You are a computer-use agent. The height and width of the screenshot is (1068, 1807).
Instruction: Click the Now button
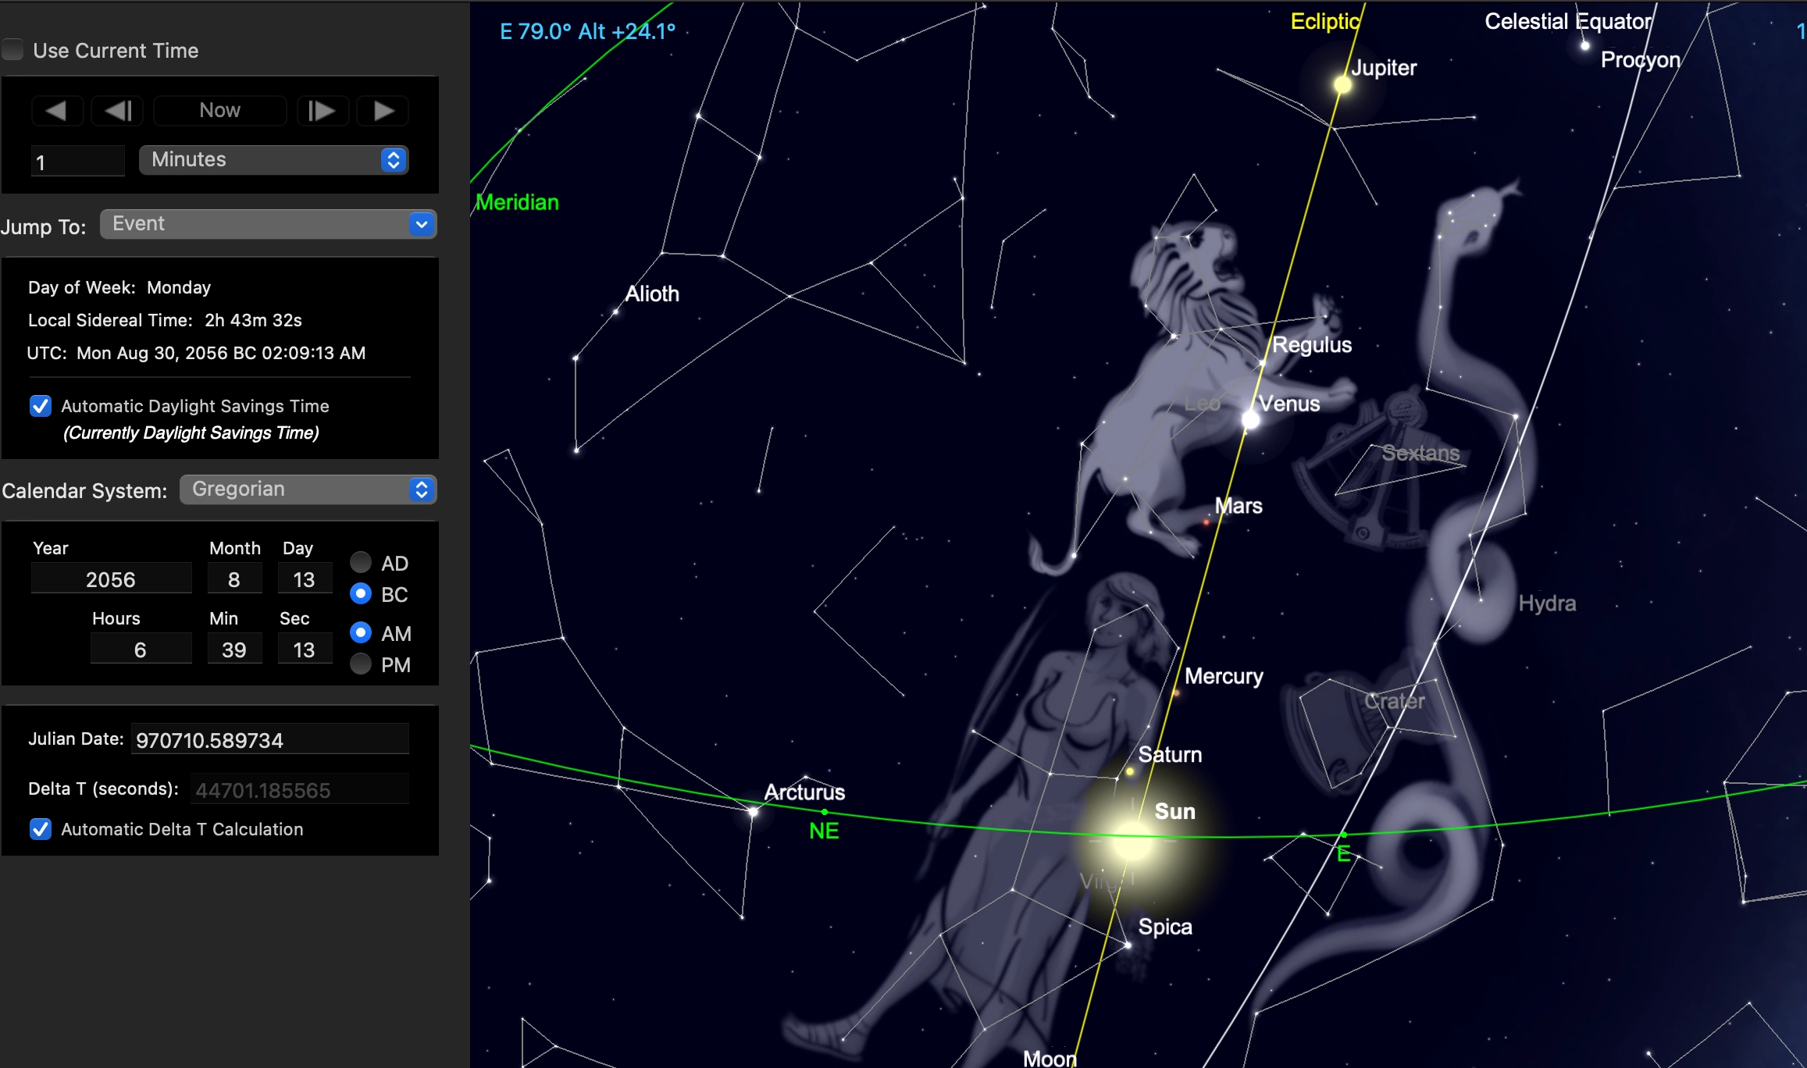[x=219, y=111]
